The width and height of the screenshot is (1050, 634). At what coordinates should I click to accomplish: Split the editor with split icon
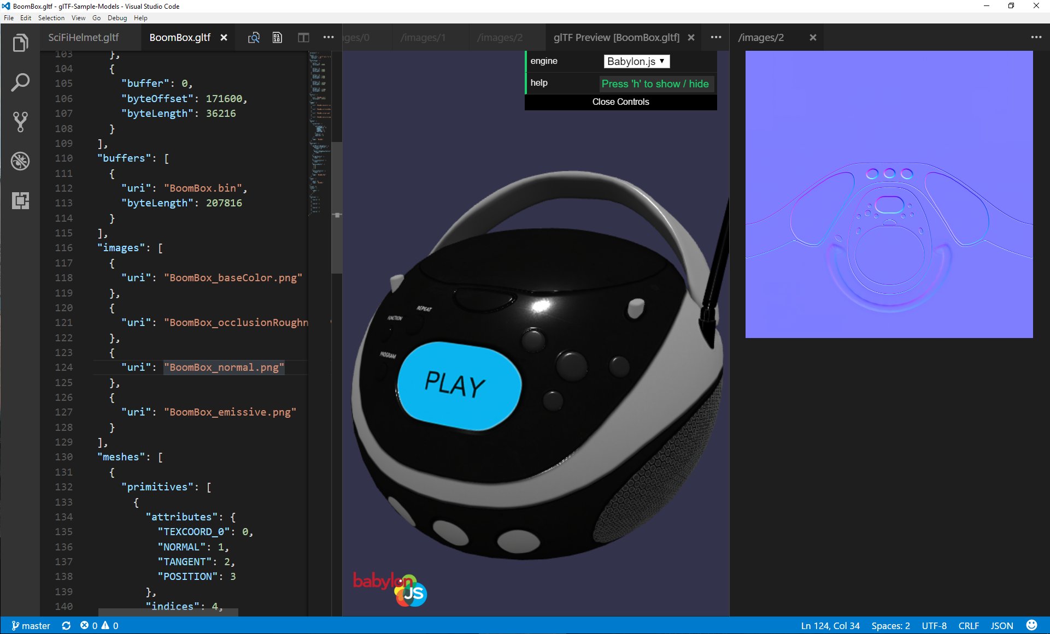303,38
